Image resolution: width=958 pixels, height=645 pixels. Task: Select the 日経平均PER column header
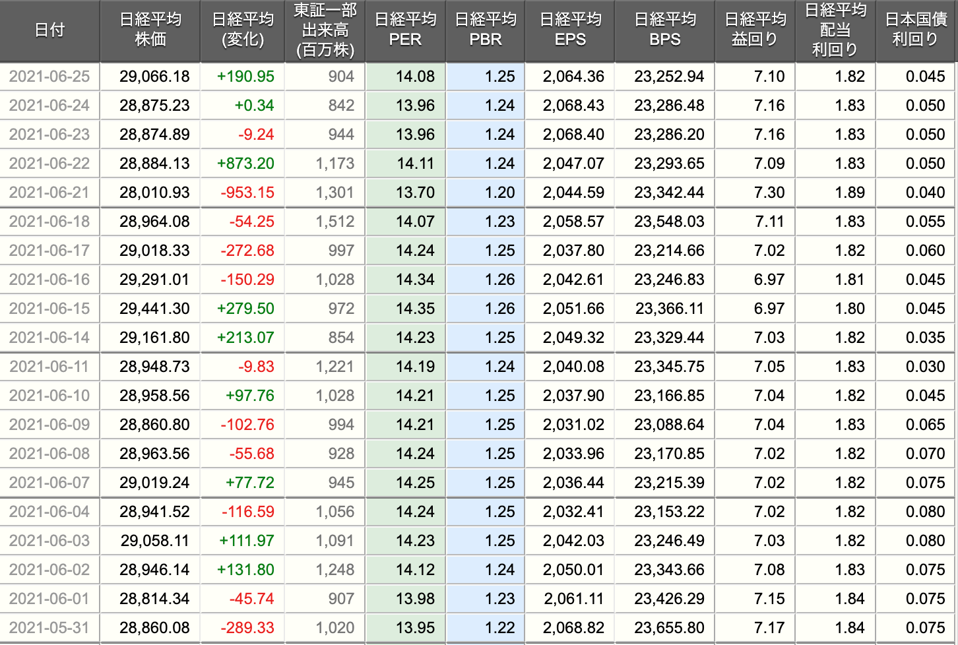pos(405,30)
